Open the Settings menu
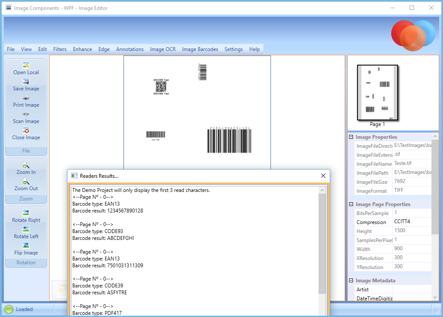The height and width of the screenshot is (317, 443). click(x=233, y=49)
